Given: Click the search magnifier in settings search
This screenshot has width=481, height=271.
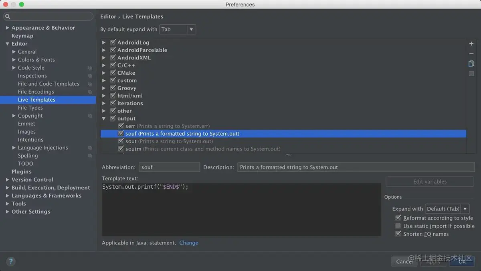Looking at the screenshot, I should (8, 17).
